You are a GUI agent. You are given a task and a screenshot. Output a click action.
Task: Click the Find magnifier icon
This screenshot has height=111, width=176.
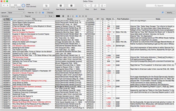click(86, 5)
